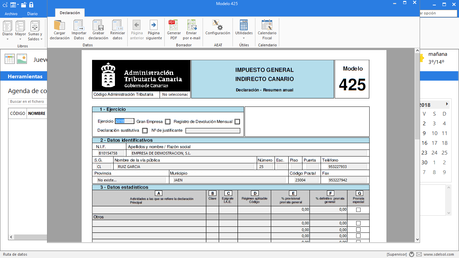This screenshot has width=459, height=258.
Task: Open the Calendario Fiscal
Action: point(267,30)
